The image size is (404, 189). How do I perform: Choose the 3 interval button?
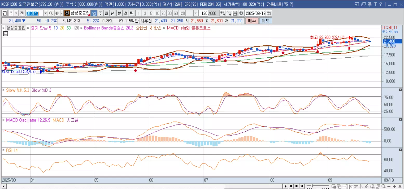tap(145, 13)
